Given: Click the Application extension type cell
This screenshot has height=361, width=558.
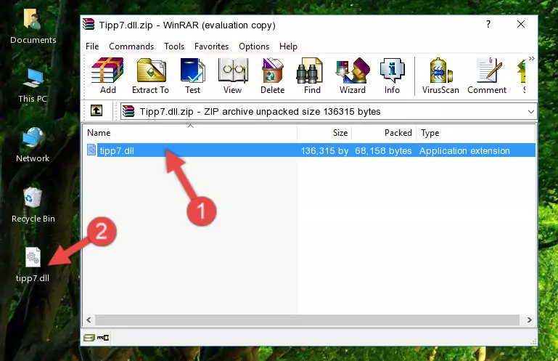Looking at the screenshot, I should [x=464, y=151].
